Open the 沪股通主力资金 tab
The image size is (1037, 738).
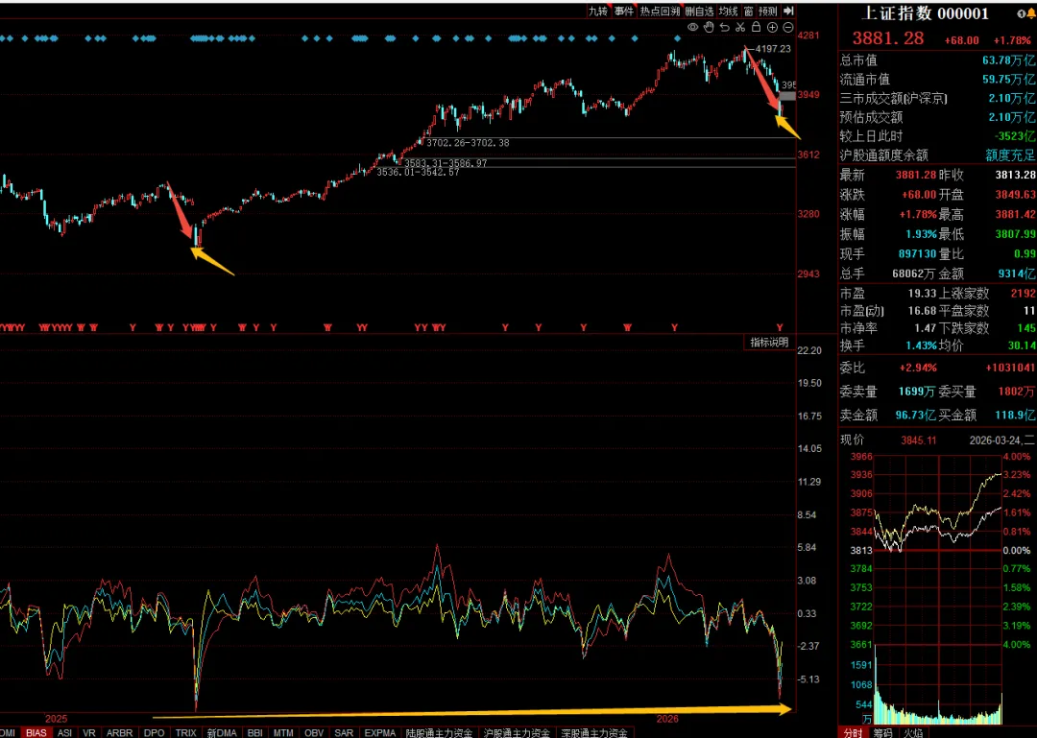click(517, 732)
